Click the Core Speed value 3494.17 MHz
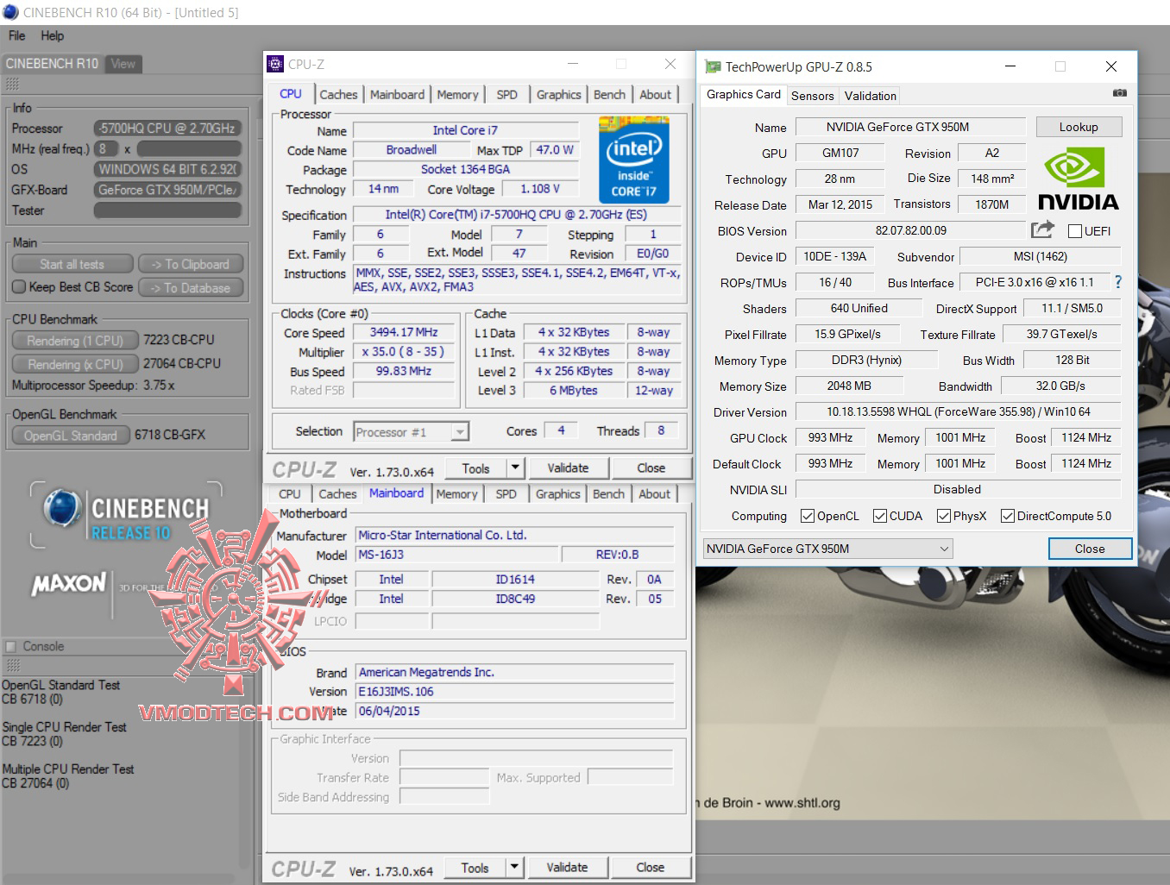Image resolution: width=1170 pixels, height=885 pixels. 404,332
